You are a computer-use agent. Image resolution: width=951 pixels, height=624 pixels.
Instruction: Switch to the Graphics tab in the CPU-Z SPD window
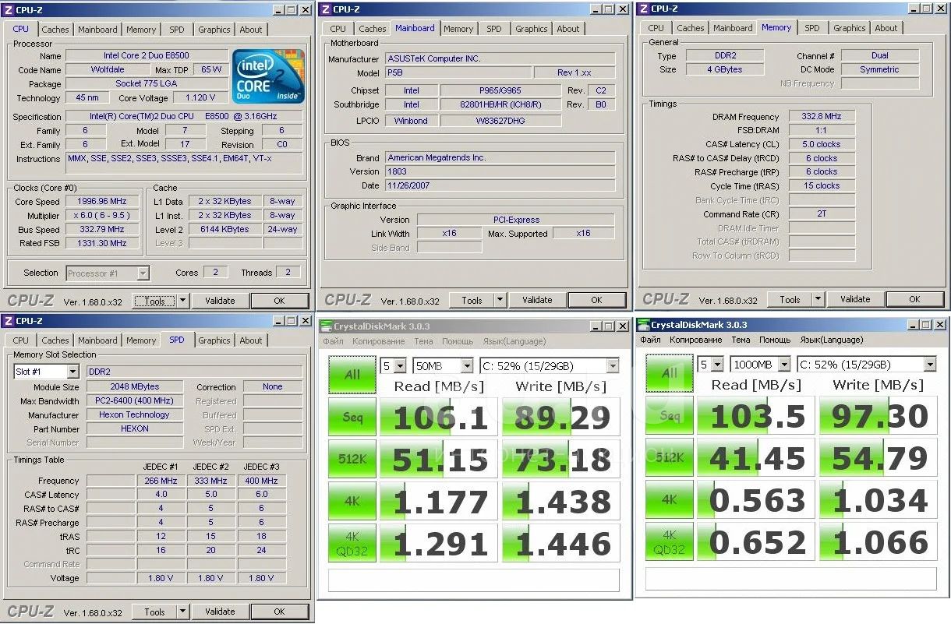[214, 340]
